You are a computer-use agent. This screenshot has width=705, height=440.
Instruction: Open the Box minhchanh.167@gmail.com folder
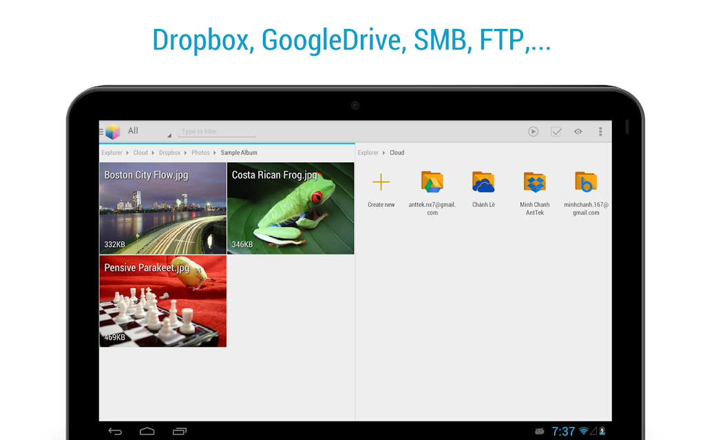click(x=586, y=193)
